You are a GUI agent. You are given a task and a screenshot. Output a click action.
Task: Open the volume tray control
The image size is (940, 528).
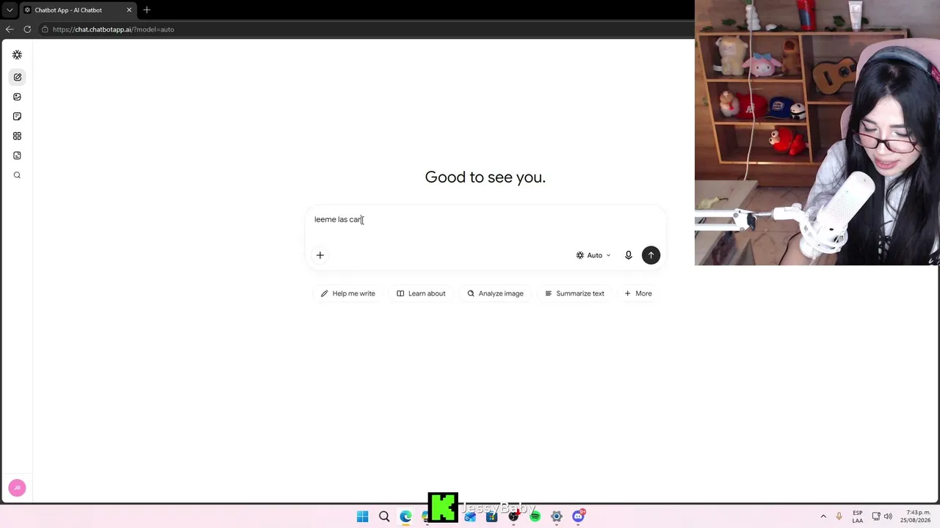888,516
